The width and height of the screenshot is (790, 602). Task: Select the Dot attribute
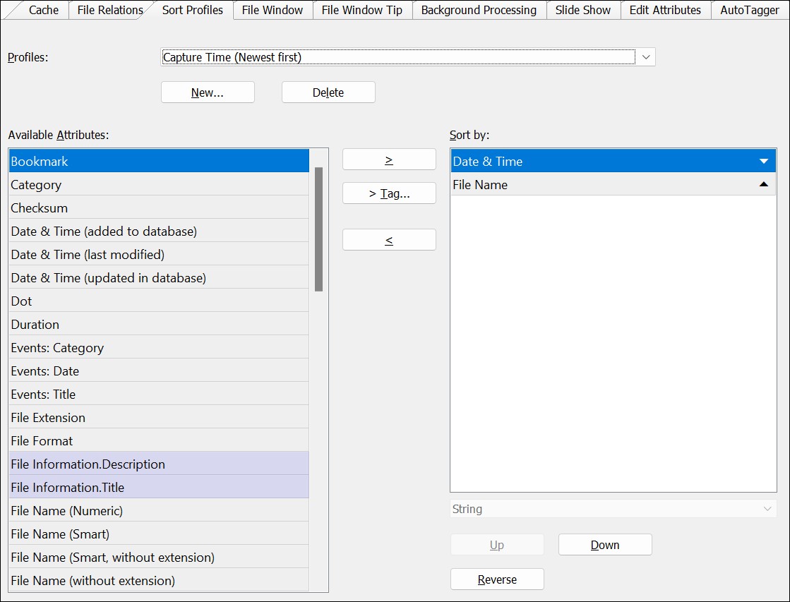159,301
